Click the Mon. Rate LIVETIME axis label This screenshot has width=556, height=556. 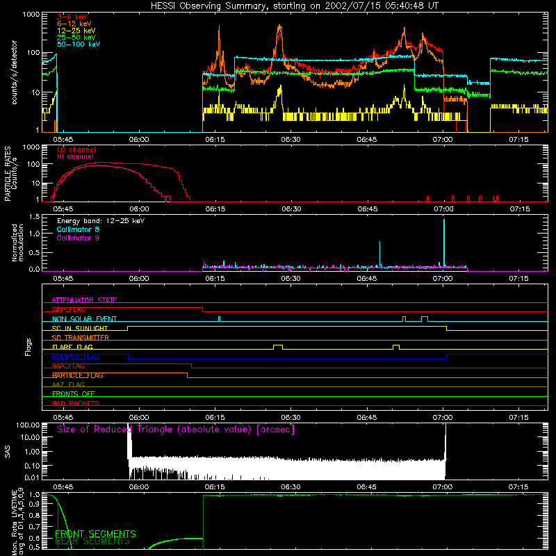[17, 522]
